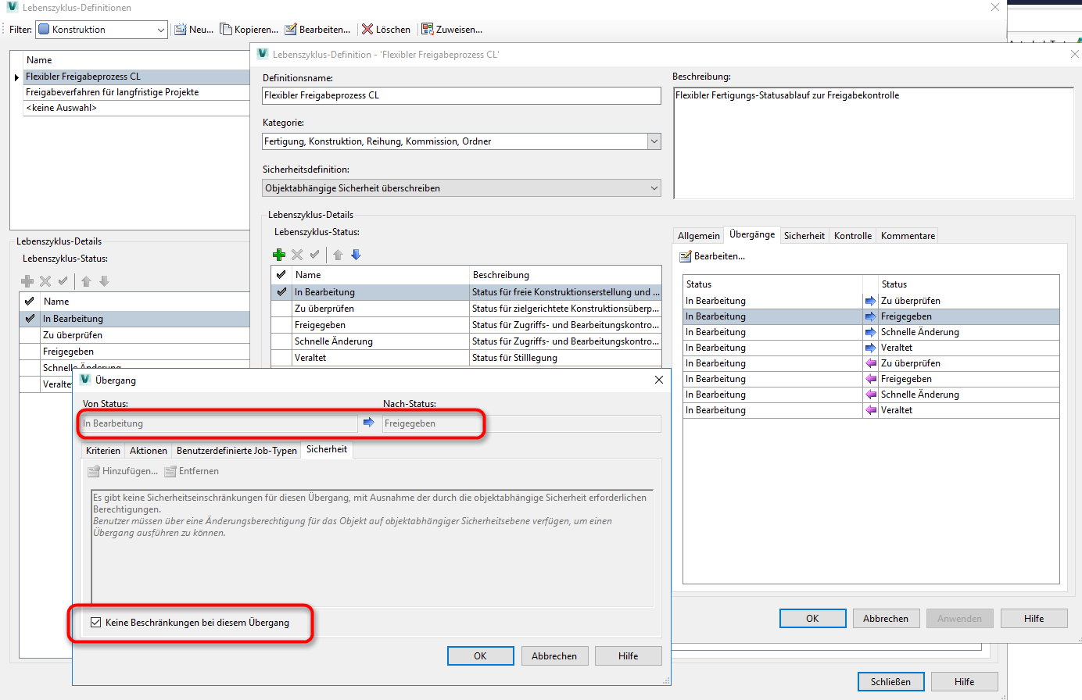Viewport: 1082px width, 700px height.
Task: Confirm the Übergang dialog with OK
Action: 480,655
